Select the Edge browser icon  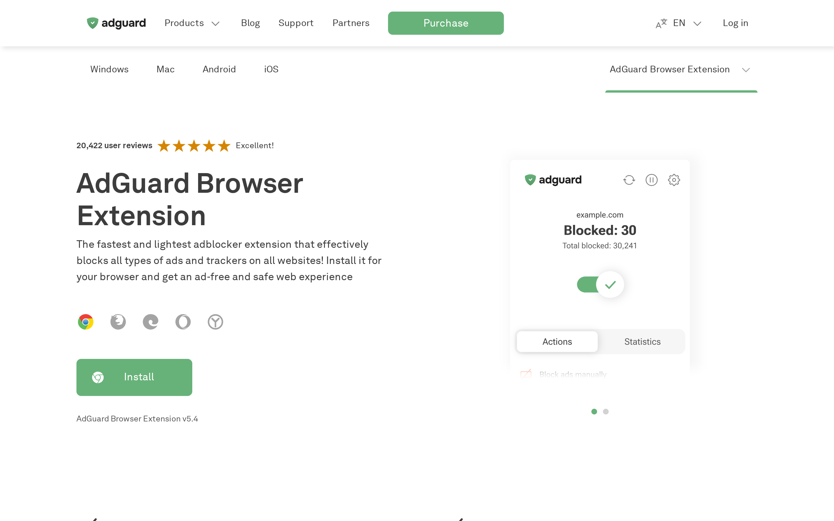(151, 322)
